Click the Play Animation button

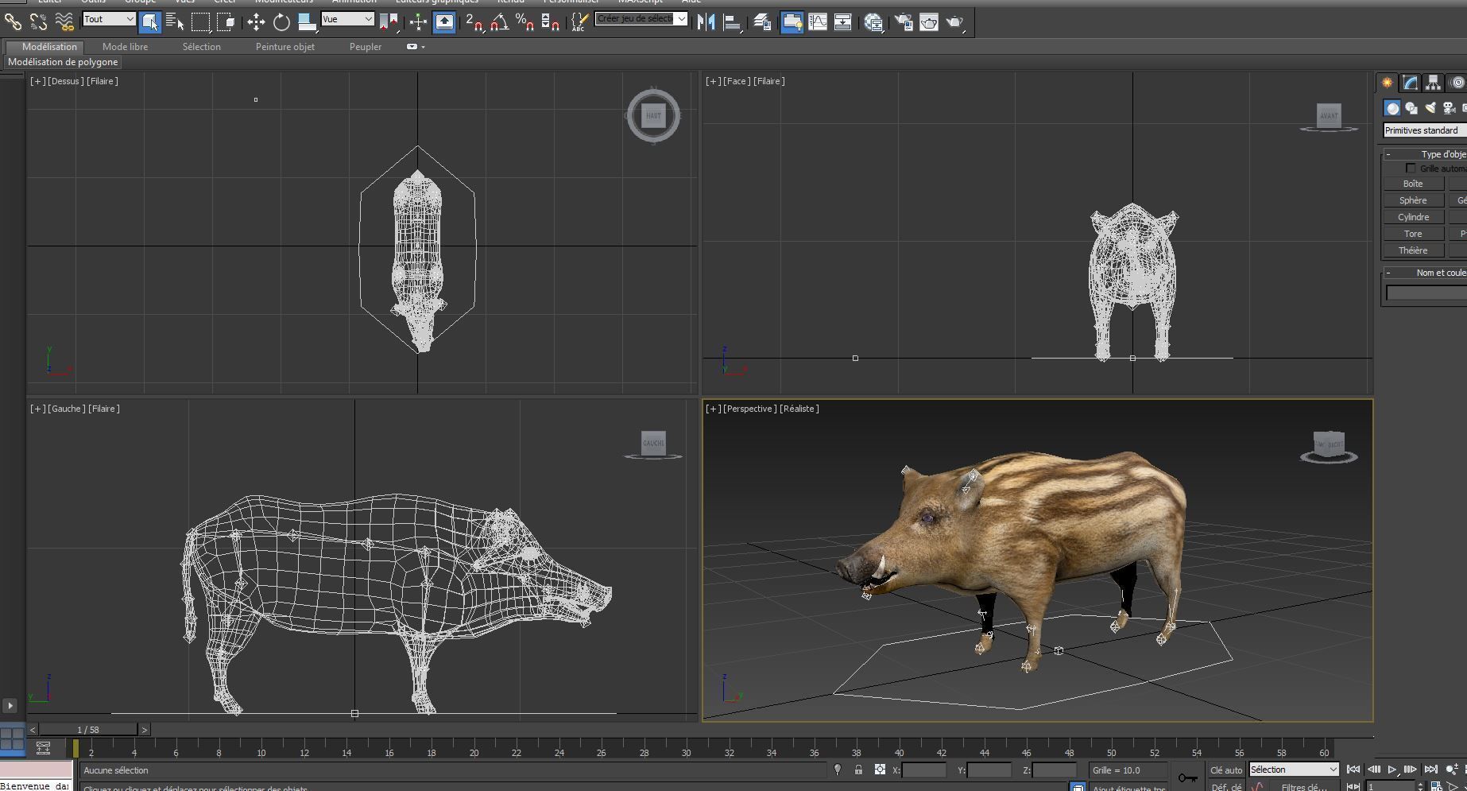point(1392,770)
